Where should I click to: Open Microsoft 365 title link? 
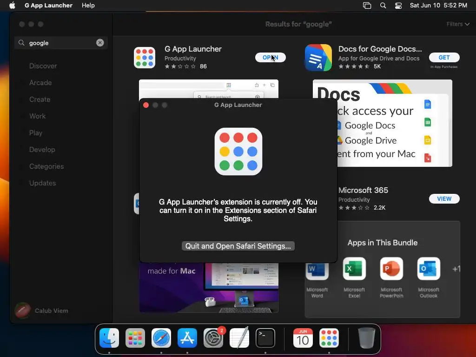[363, 190]
